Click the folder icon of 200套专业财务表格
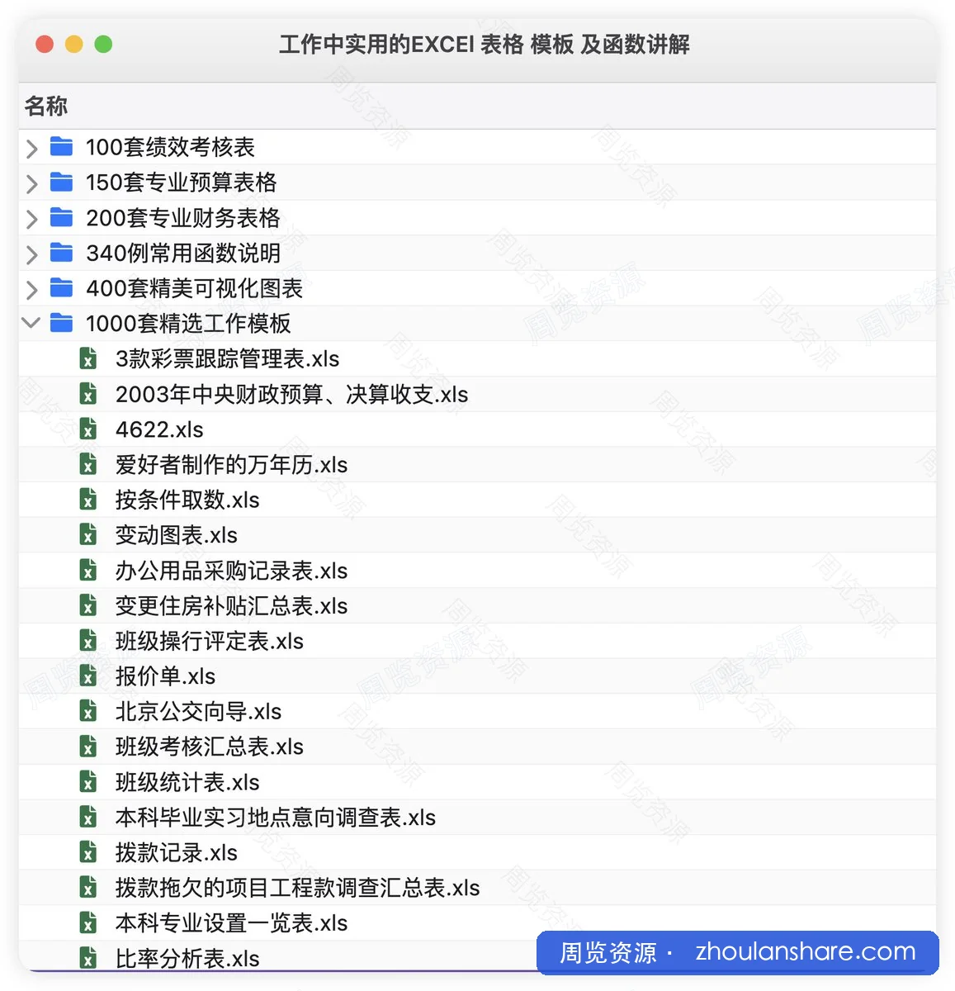The height and width of the screenshot is (991, 955). 61,217
